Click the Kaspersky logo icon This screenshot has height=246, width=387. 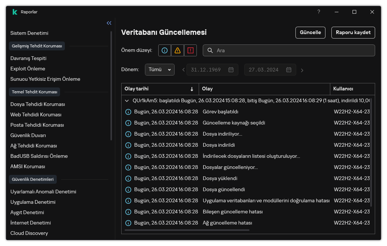click(x=15, y=12)
